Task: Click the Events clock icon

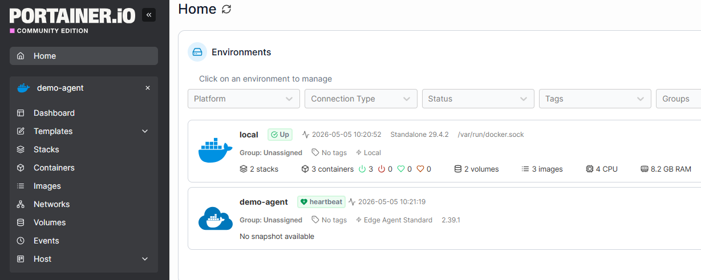Action: coord(21,241)
